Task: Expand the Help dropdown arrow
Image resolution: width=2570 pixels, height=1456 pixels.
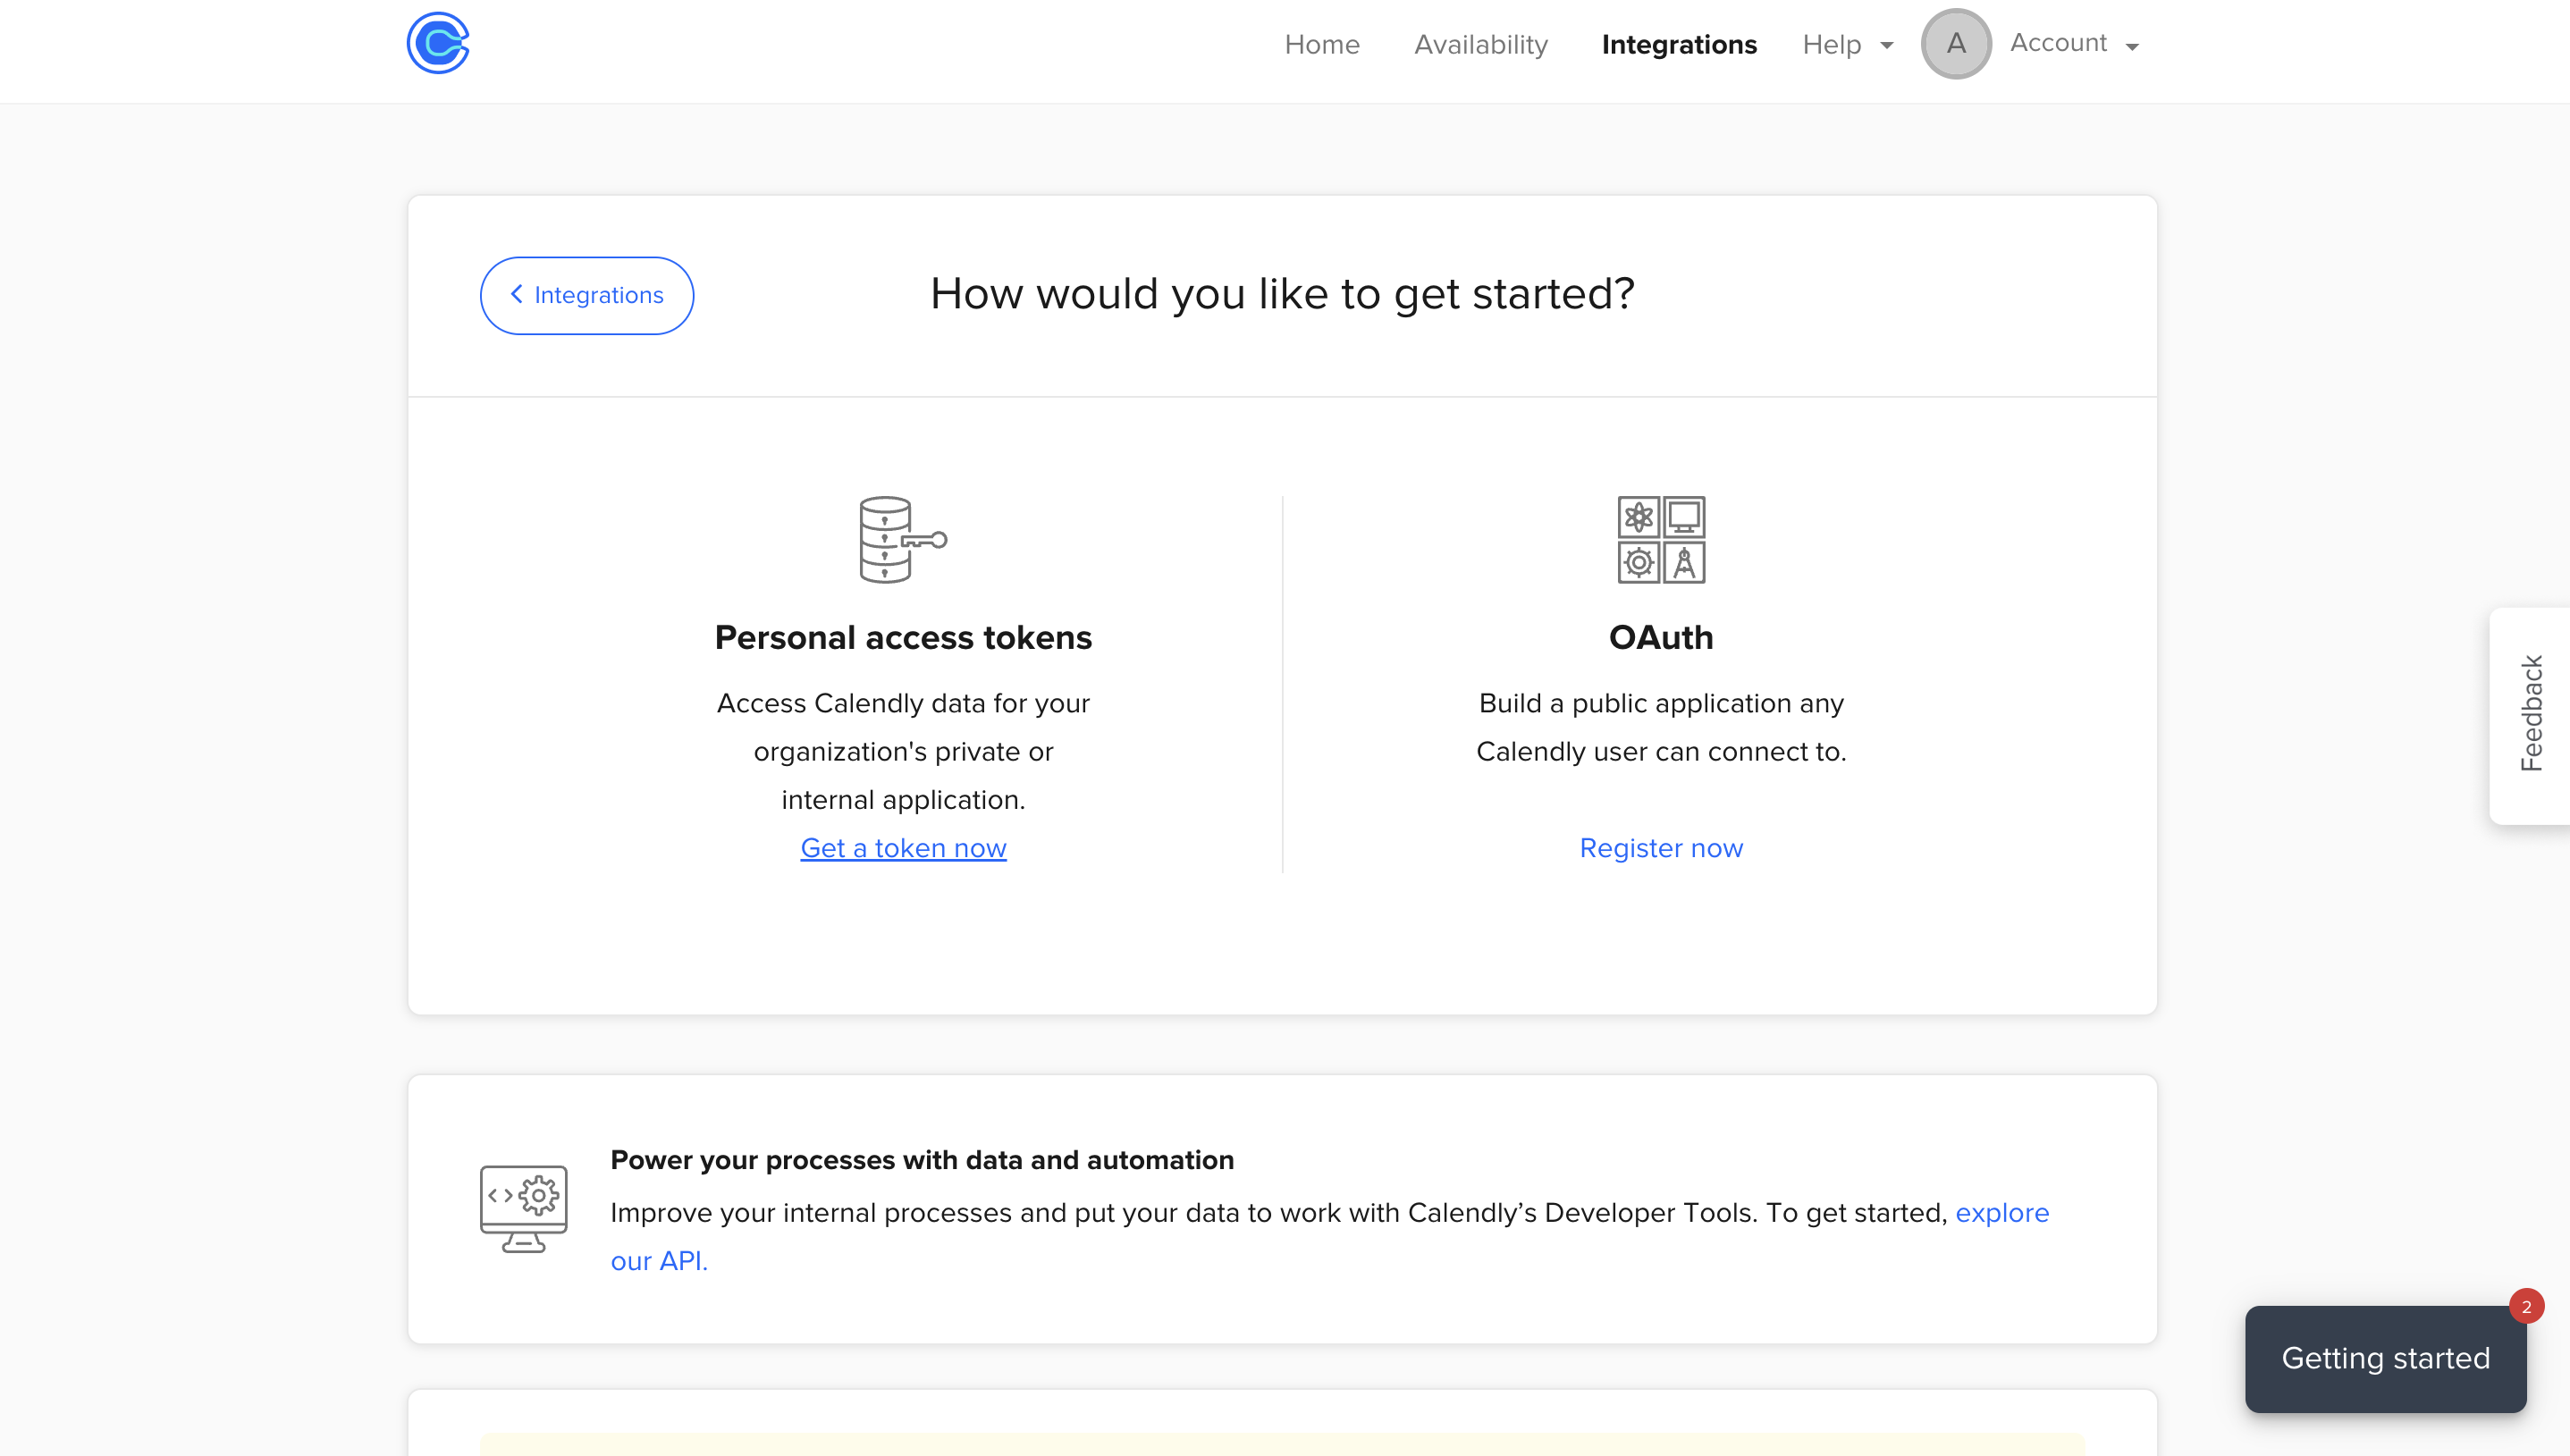Action: tap(1887, 46)
